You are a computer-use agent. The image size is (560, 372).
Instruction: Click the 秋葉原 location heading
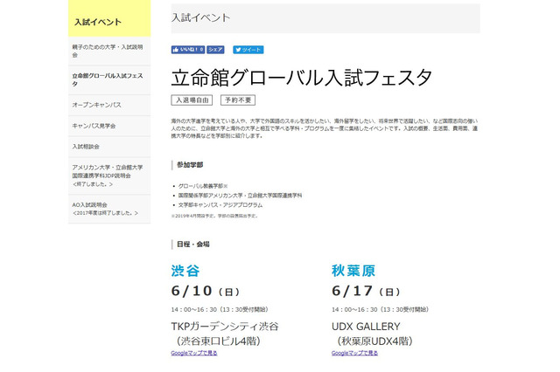353,271
